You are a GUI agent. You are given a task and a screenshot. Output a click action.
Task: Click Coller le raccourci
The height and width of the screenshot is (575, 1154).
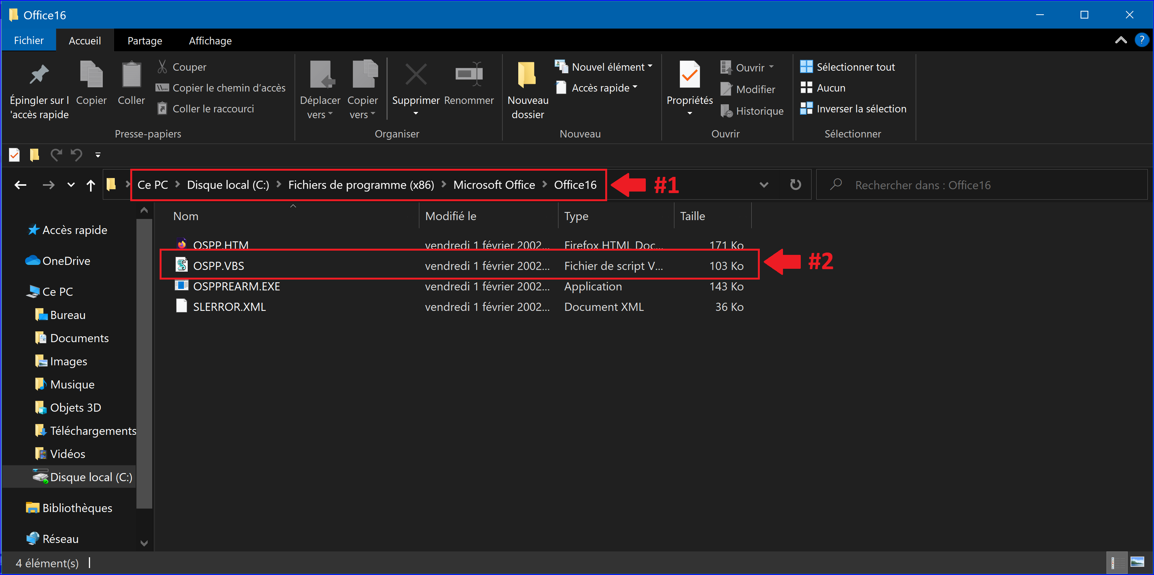(205, 109)
